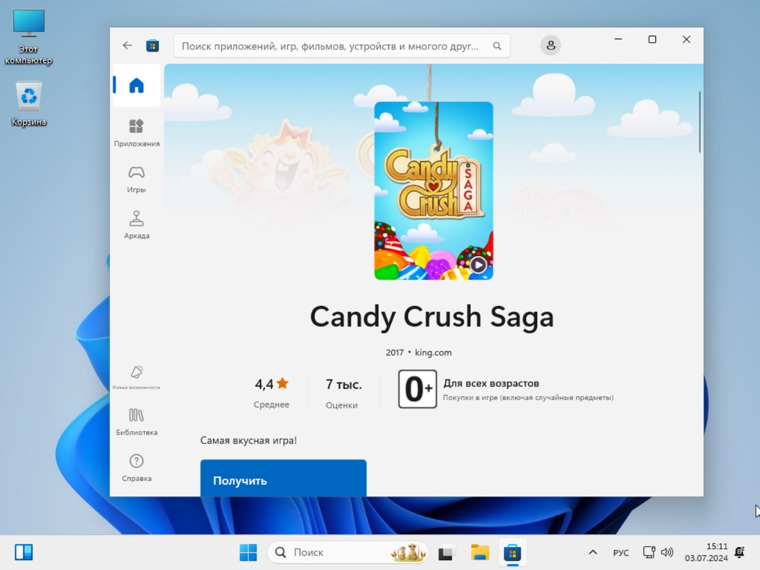Select the Этот компьютер desktop icon
The image size is (760, 570).
[28, 37]
